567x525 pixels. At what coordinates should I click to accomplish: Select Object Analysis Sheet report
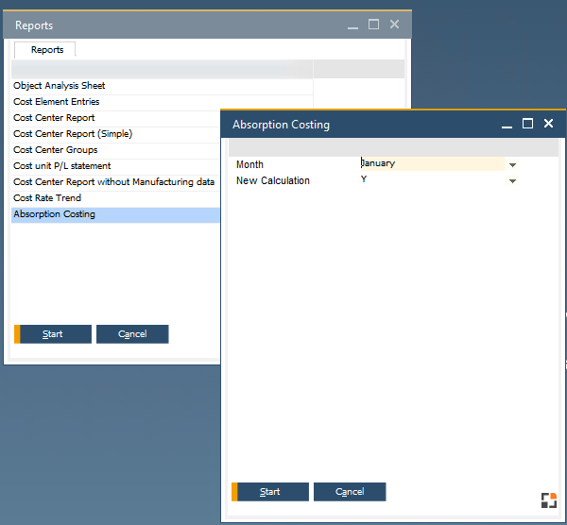[60, 86]
